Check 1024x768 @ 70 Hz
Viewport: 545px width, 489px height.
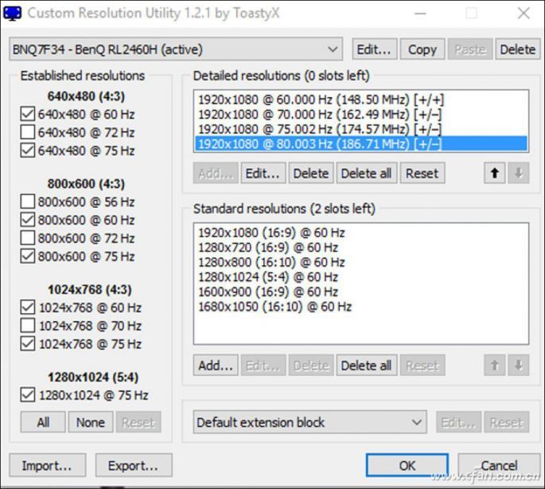tap(28, 326)
